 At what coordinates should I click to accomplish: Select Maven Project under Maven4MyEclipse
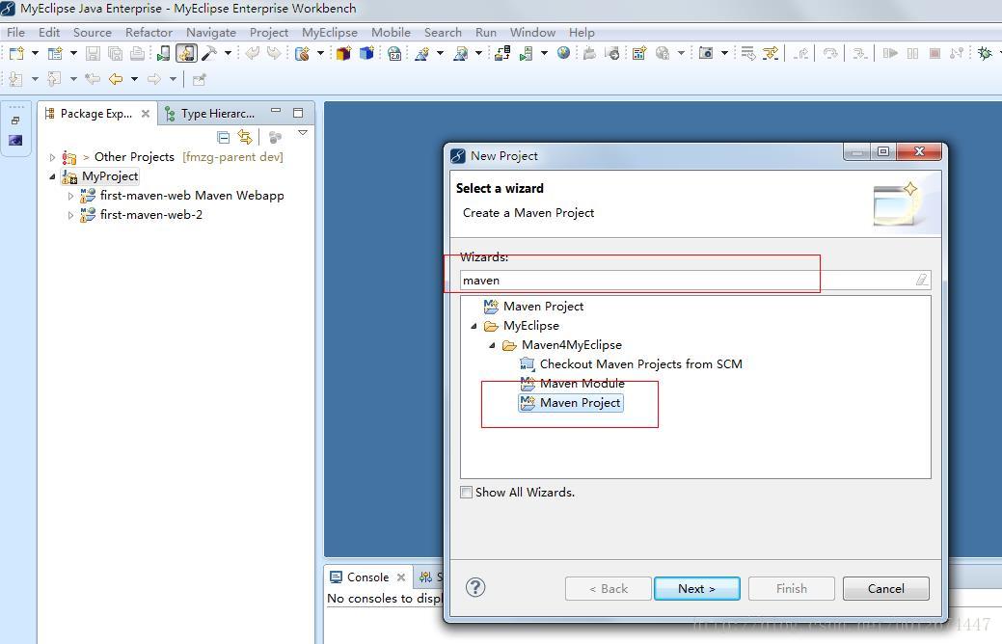tap(571, 403)
